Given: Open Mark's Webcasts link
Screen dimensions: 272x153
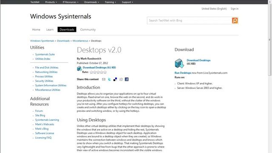Looking at the screenshot, I should (x=45, y=124).
